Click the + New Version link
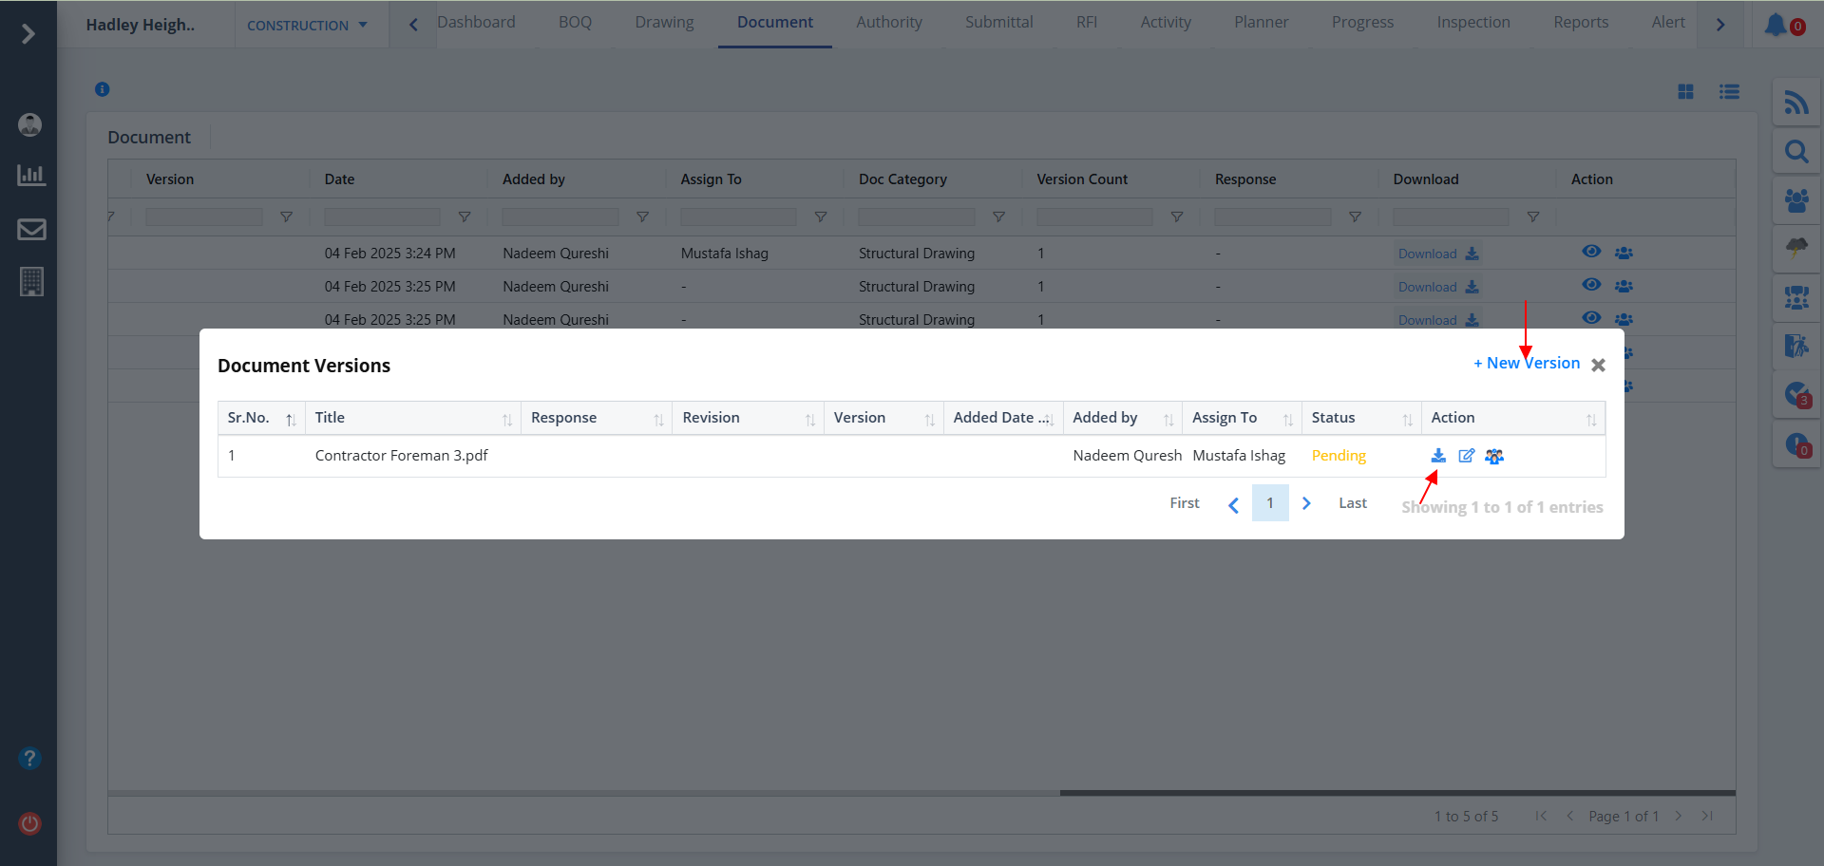This screenshot has height=866, width=1824. [x=1526, y=364]
